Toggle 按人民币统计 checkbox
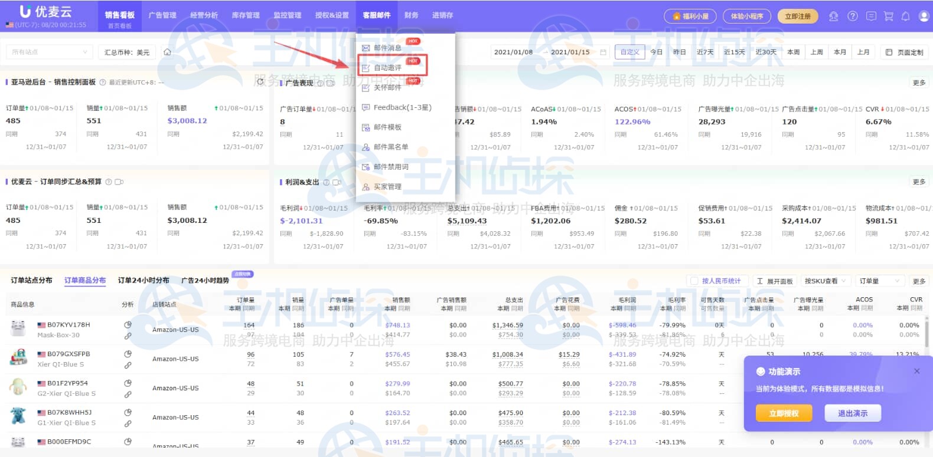This screenshot has height=457, width=933. (x=694, y=281)
